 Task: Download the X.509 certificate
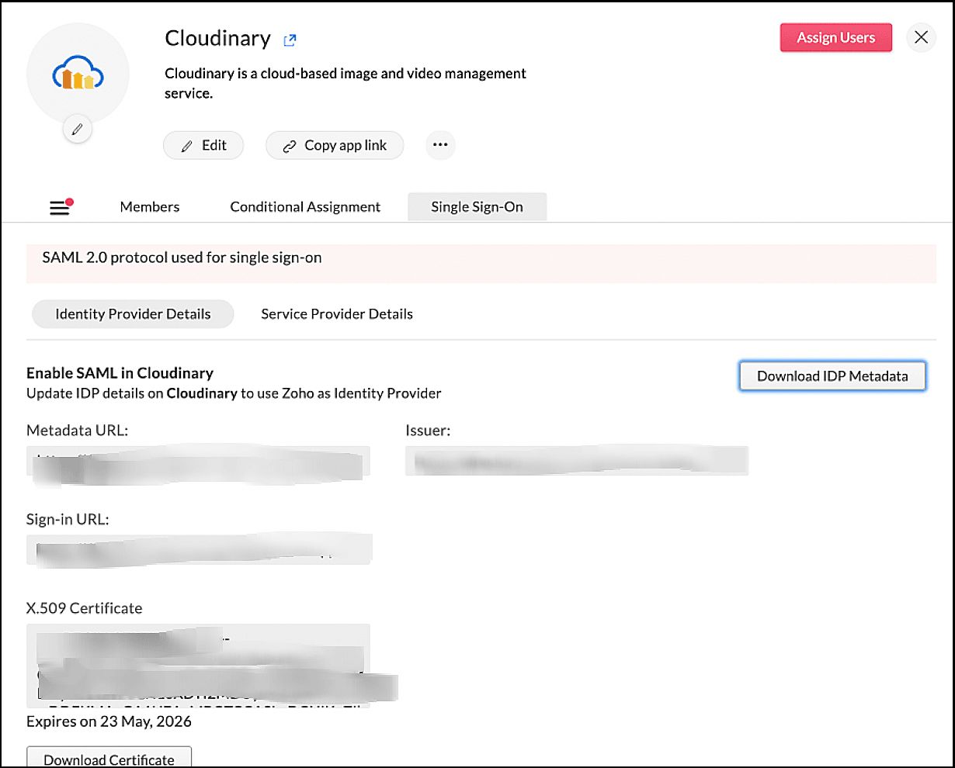109,758
